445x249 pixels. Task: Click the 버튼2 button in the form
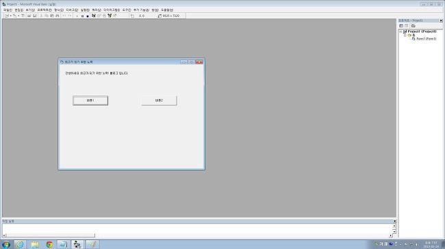[159, 100]
